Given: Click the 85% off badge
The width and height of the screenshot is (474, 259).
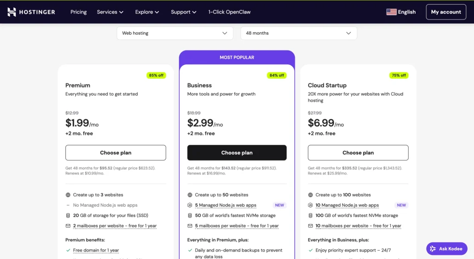Looking at the screenshot, I should (x=156, y=75).
